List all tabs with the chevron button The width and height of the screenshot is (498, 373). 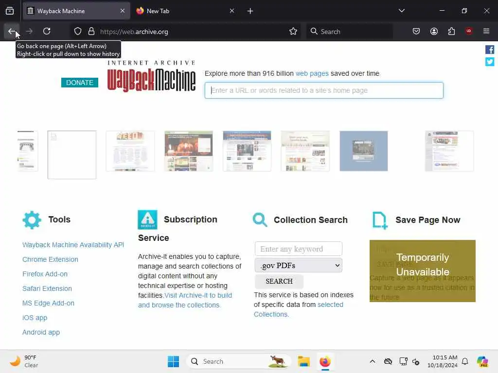tap(401, 11)
